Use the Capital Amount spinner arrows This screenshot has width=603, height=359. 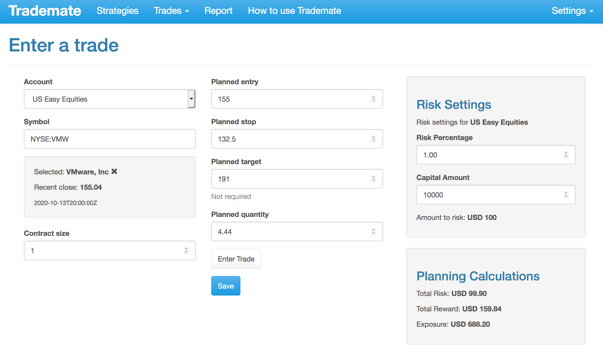566,195
